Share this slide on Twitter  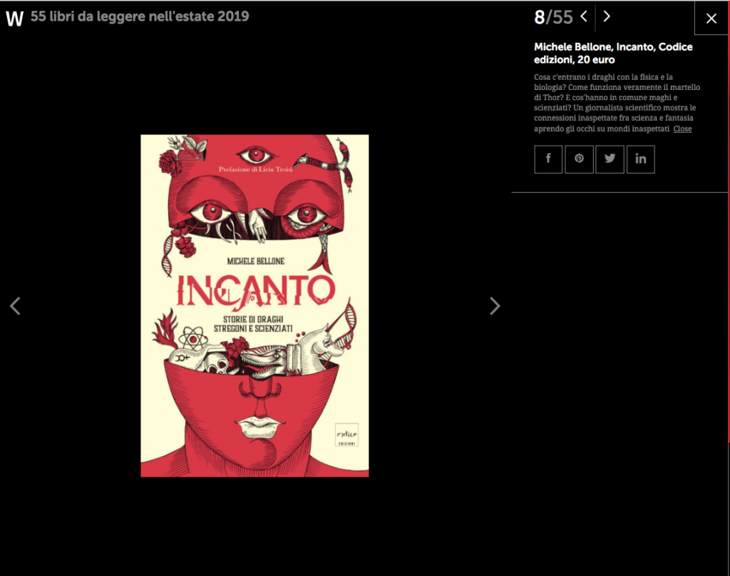[610, 158]
